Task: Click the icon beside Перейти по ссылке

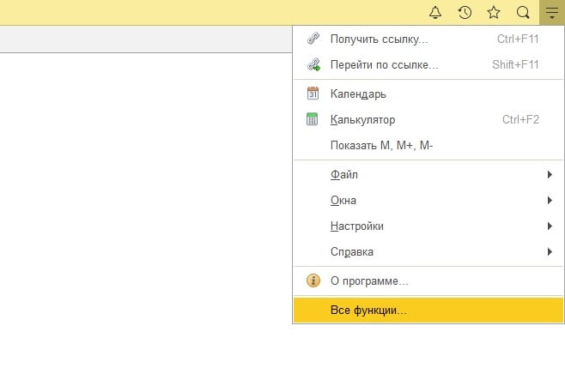Action: pos(313,64)
